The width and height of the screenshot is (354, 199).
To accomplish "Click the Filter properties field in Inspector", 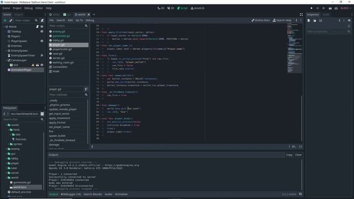I will coord(329,32).
